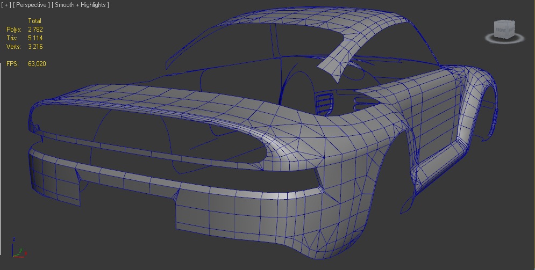535x270 pixels.
Task: Open the [+] viewport general menu
Action: tap(6, 5)
